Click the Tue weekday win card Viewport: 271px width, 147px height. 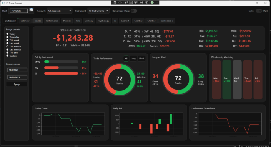pyautogui.click(x=227, y=80)
